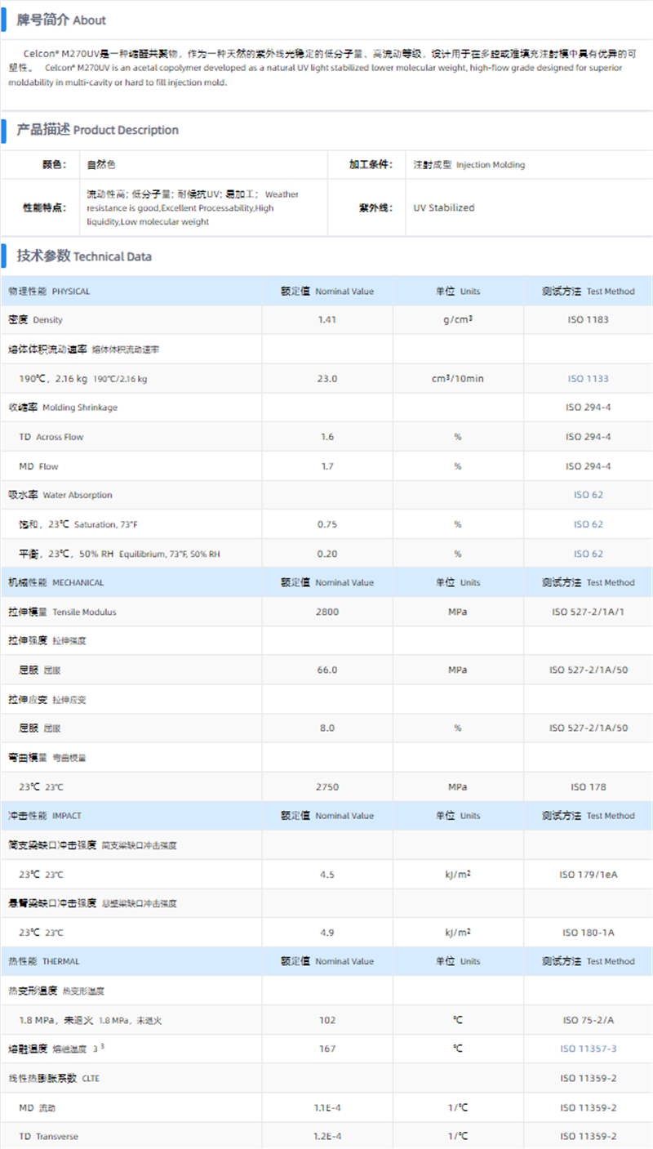Click the Tensile Modulus value 2800
The image size is (653, 1149).
click(x=327, y=612)
